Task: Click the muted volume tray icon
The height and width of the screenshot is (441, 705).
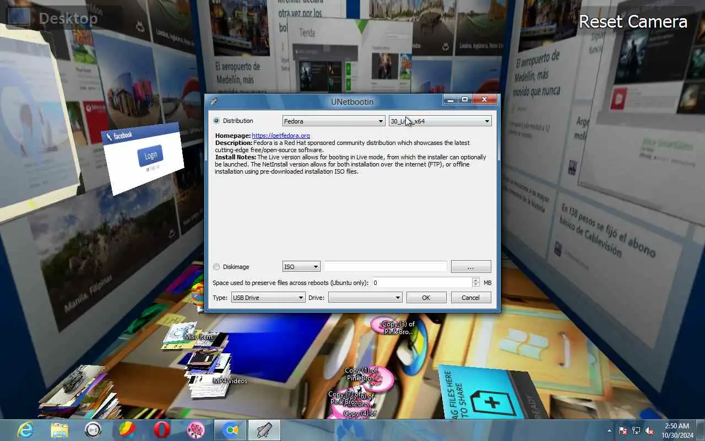Action: [x=649, y=431]
